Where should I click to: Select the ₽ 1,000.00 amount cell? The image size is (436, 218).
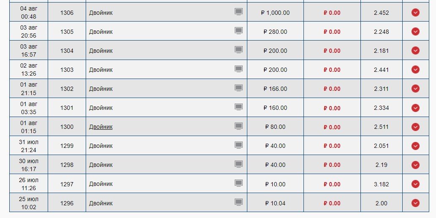pyautogui.click(x=275, y=13)
